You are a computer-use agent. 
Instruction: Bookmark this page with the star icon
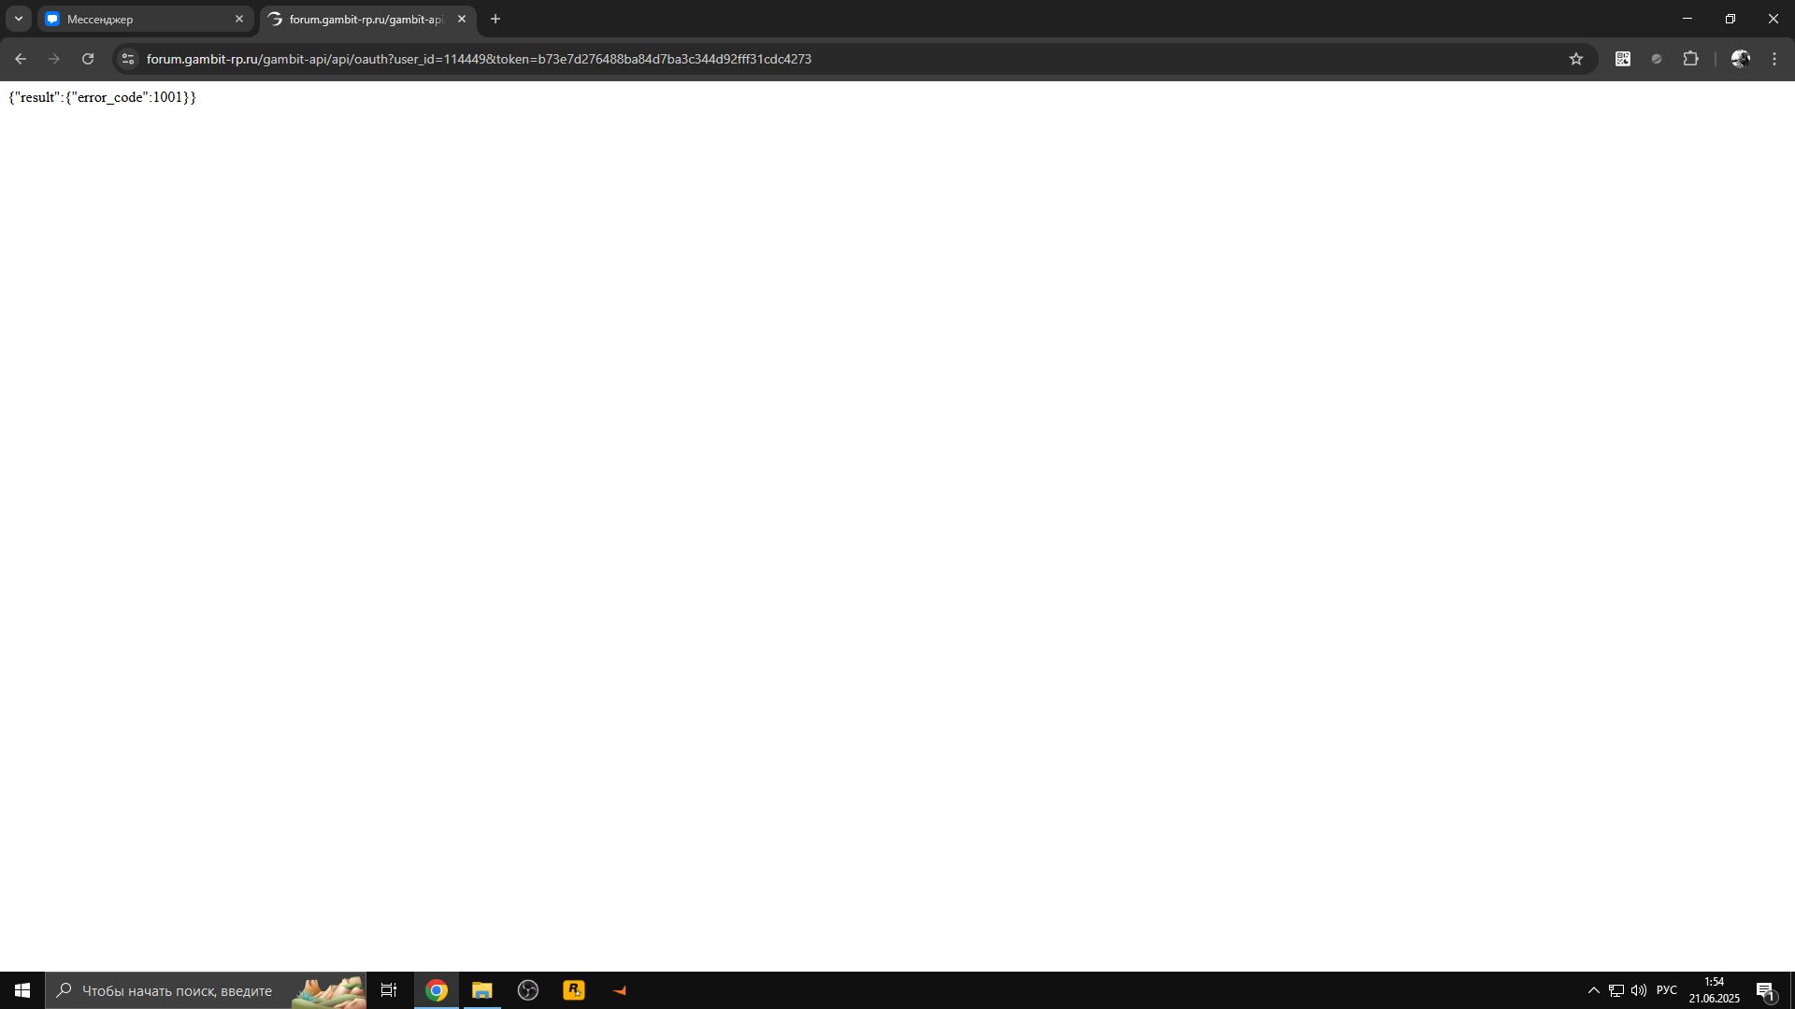pos(1576,59)
